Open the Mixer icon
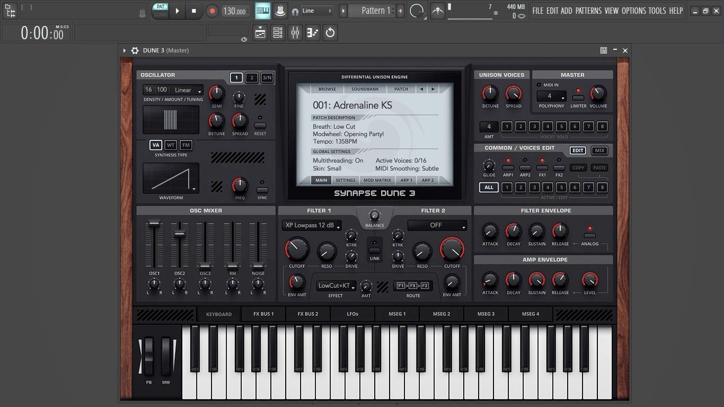Viewport: 724px width, 407px height. pyautogui.click(x=295, y=33)
